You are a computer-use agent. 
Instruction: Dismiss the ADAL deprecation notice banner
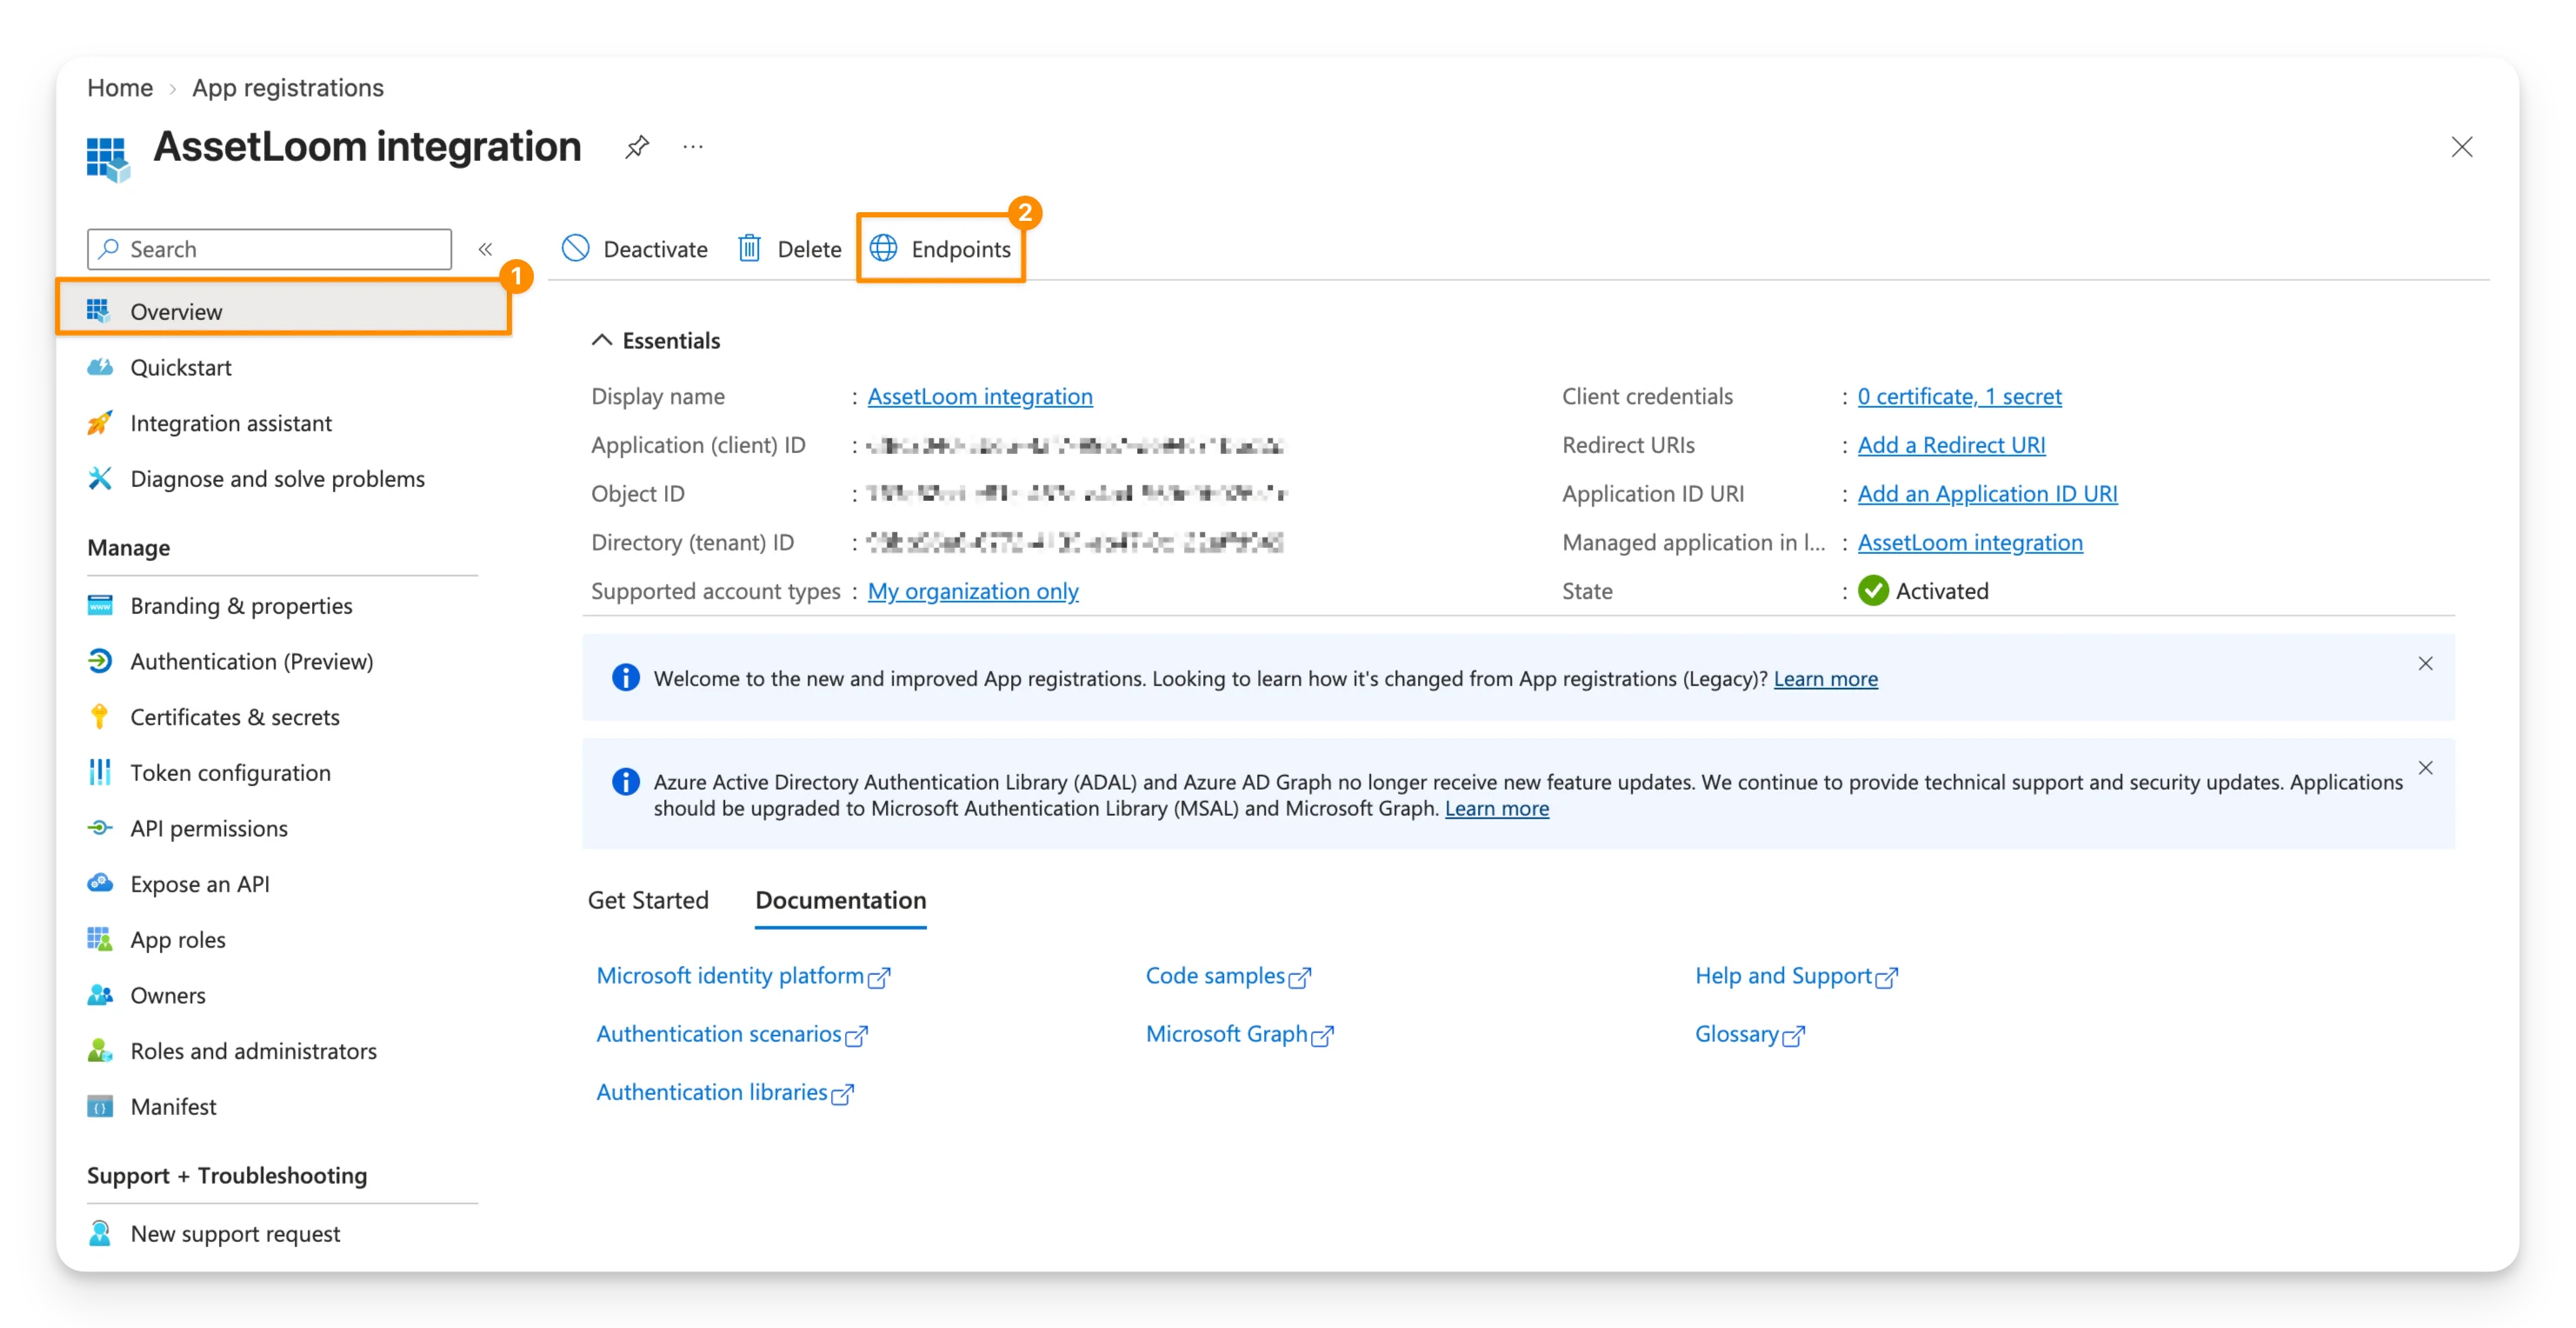pyautogui.click(x=2426, y=768)
